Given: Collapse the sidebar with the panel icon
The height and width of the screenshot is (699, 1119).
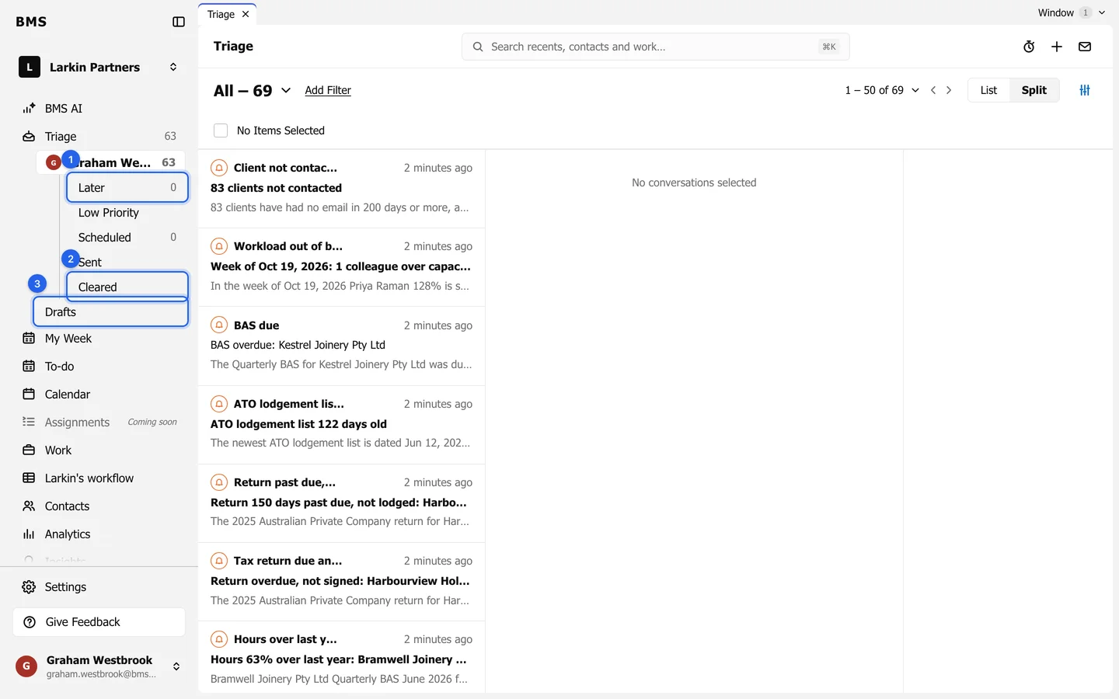Looking at the screenshot, I should click(x=179, y=22).
